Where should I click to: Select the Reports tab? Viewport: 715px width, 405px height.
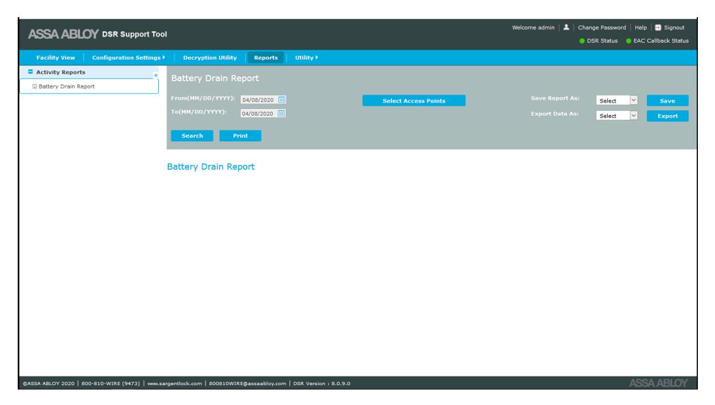coord(266,58)
